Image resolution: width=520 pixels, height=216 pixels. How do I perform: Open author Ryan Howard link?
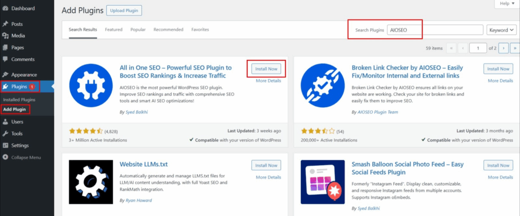point(139,200)
